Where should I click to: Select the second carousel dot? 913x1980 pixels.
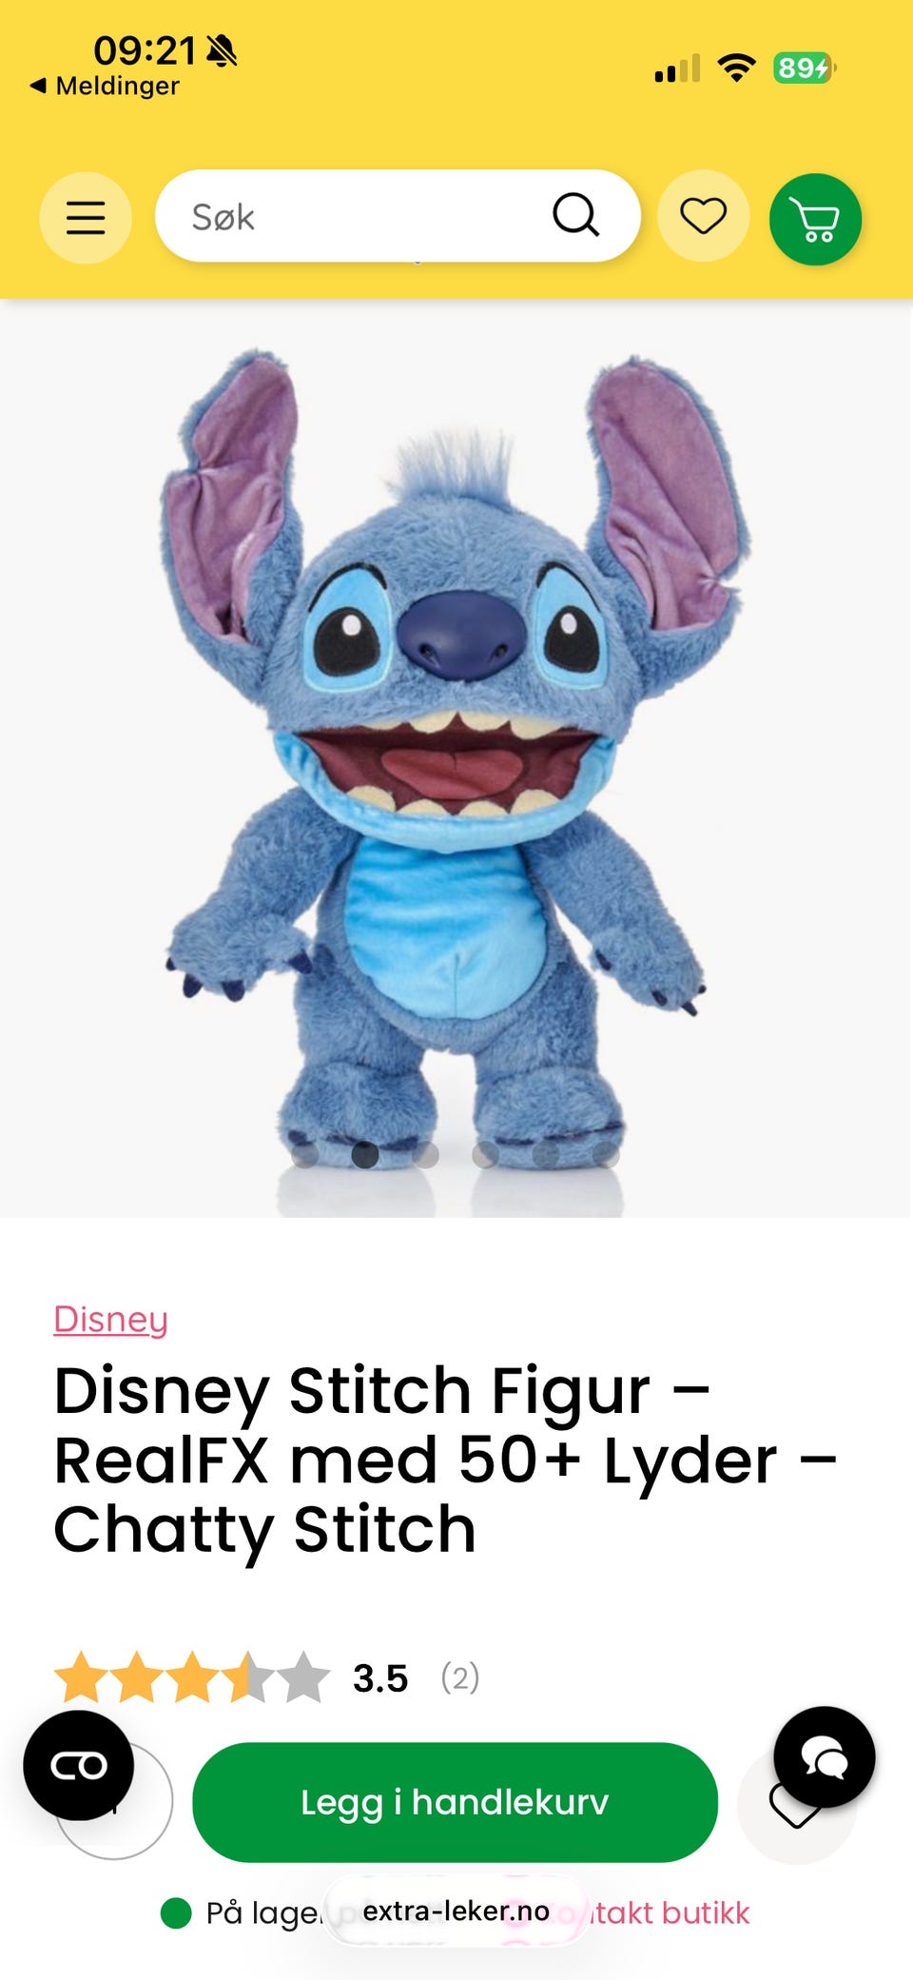click(x=365, y=1155)
